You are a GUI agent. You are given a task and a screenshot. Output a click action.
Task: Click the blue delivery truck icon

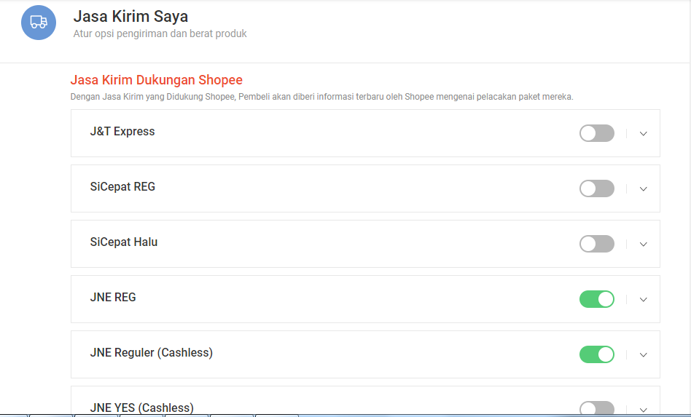pyautogui.click(x=39, y=23)
